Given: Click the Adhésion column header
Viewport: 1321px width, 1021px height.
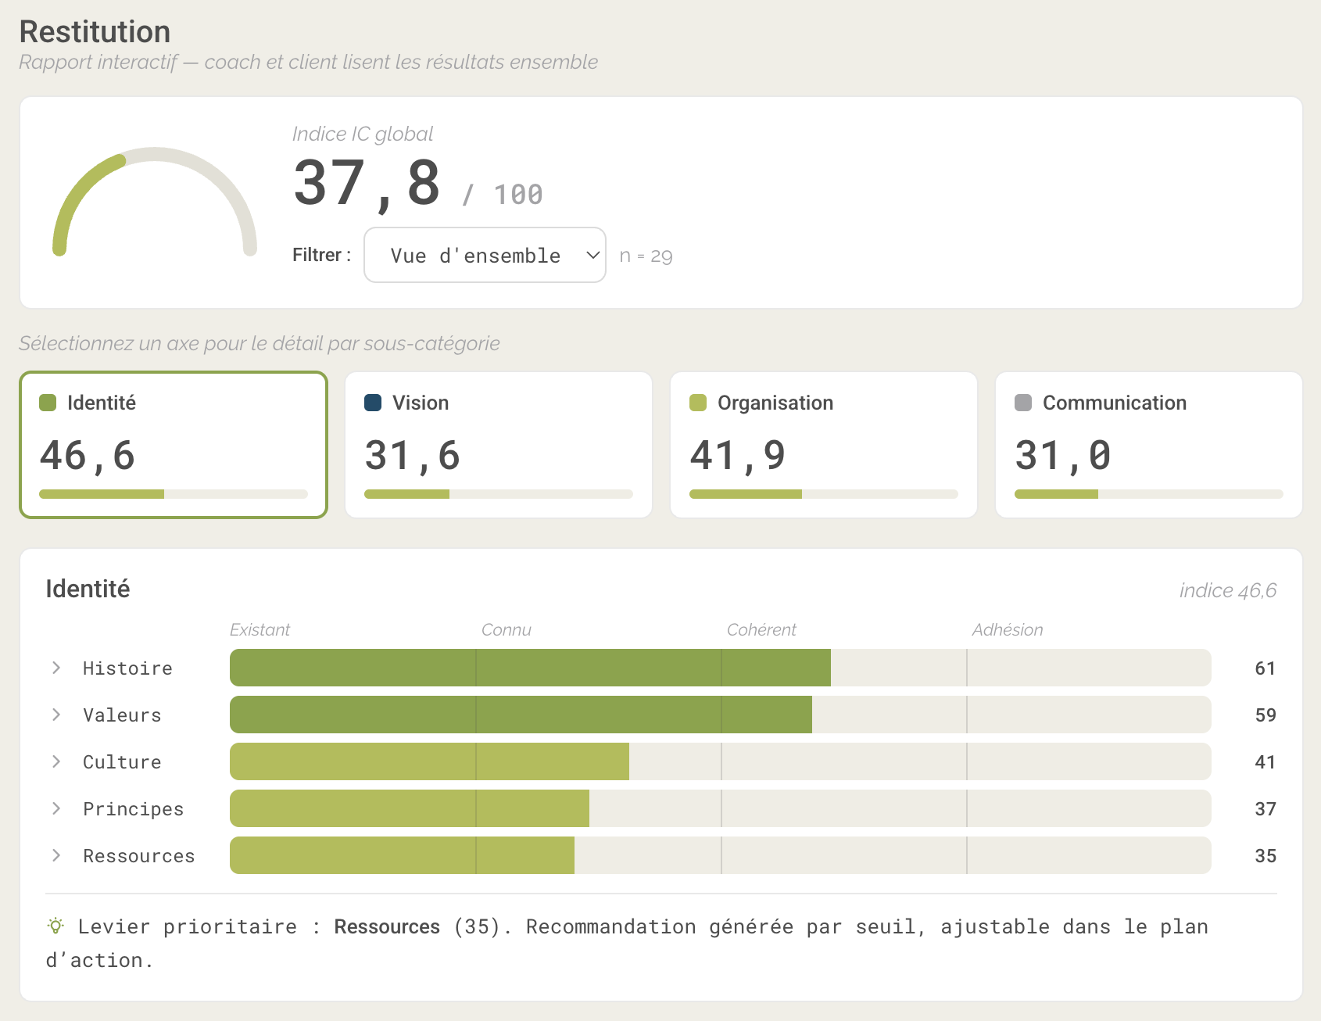Looking at the screenshot, I should point(1008,629).
